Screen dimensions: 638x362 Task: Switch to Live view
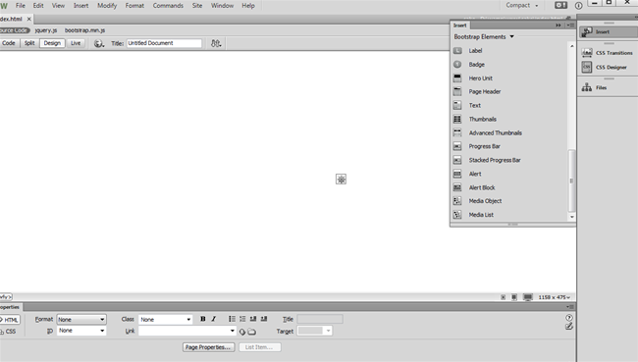[x=76, y=43]
